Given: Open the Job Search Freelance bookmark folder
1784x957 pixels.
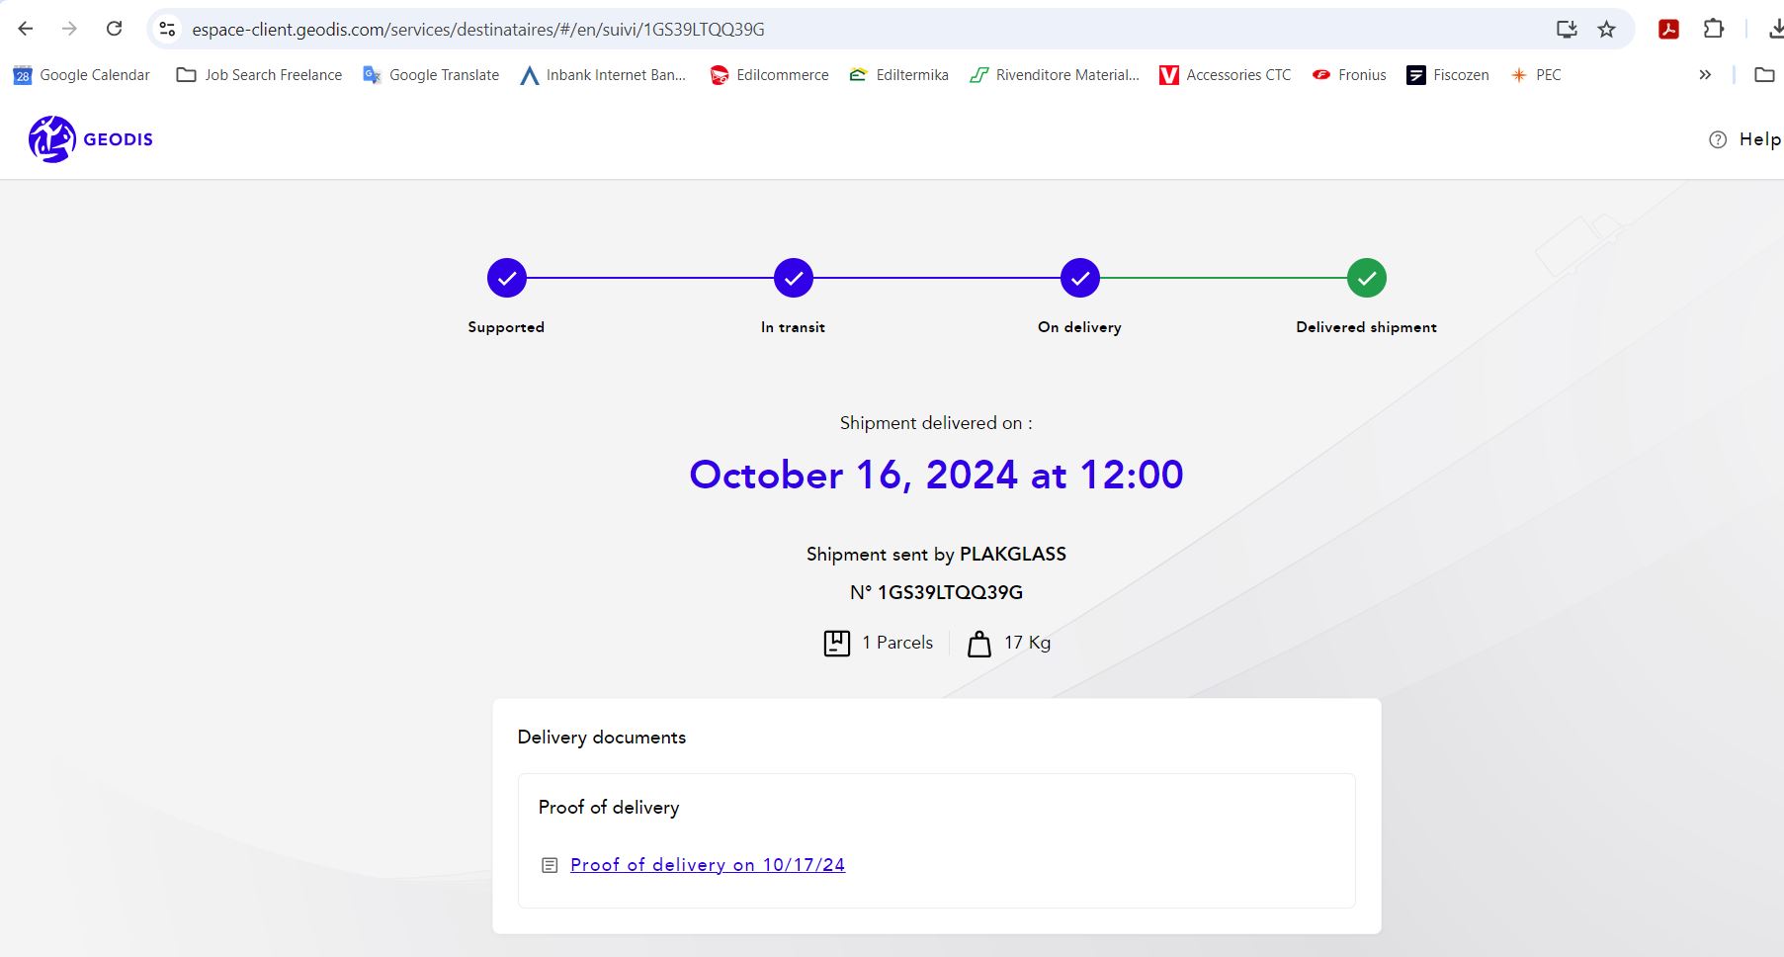Looking at the screenshot, I should tap(259, 75).
